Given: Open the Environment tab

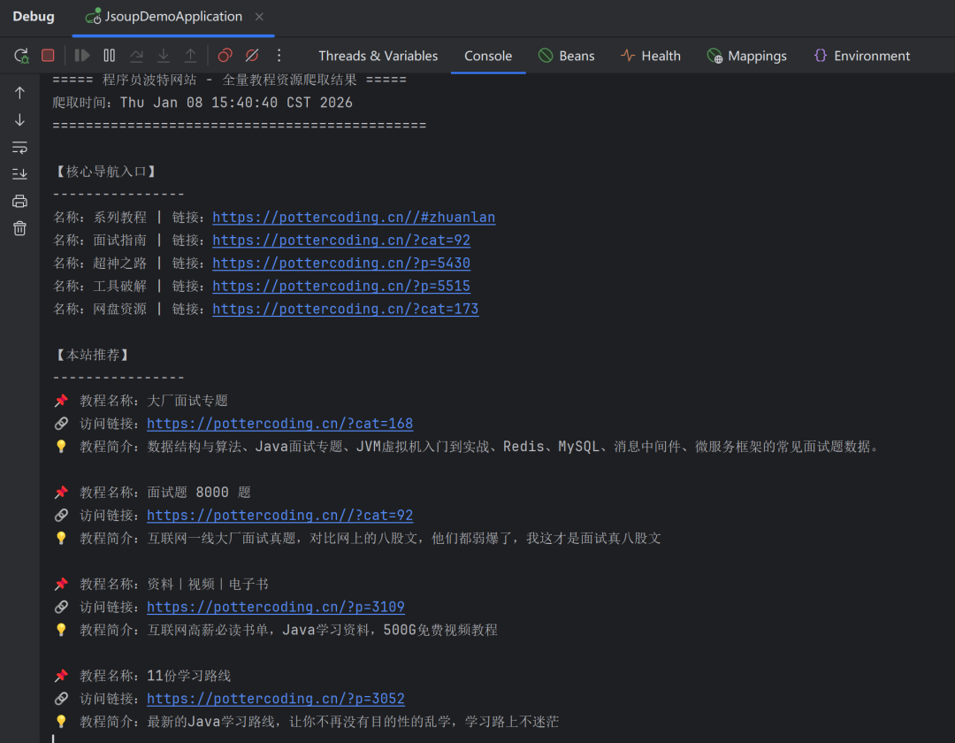Looking at the screenshot, I should (861, 56).
